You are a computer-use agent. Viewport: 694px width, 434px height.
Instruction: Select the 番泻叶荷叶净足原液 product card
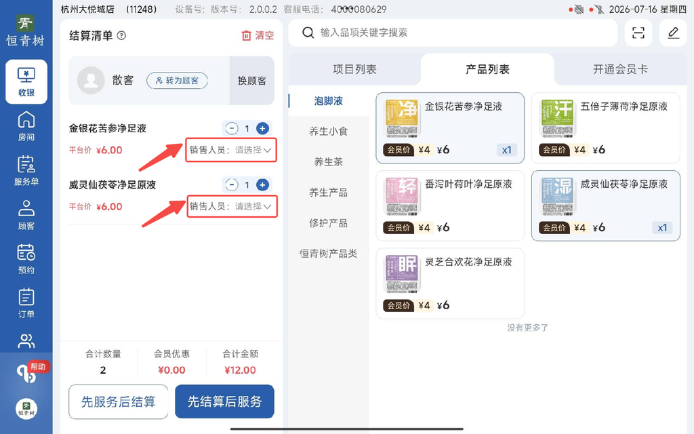click(x=450, y=206)
